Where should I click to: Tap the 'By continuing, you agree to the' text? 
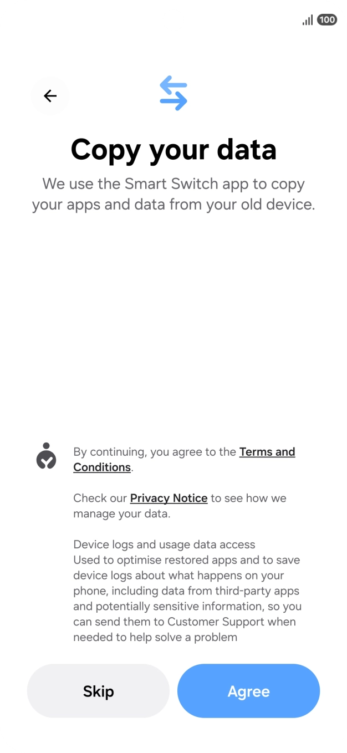tap(155, 452)
